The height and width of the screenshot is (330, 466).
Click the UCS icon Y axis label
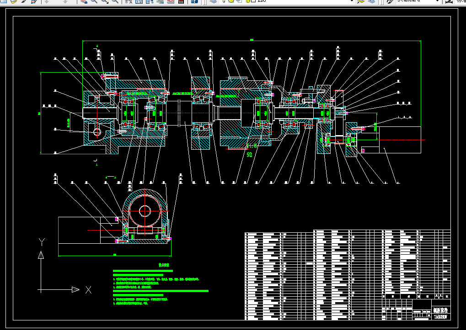point(42,242)
